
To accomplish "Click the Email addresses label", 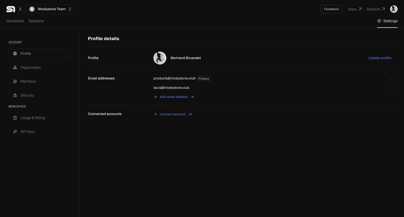I will tap(101, 78).
